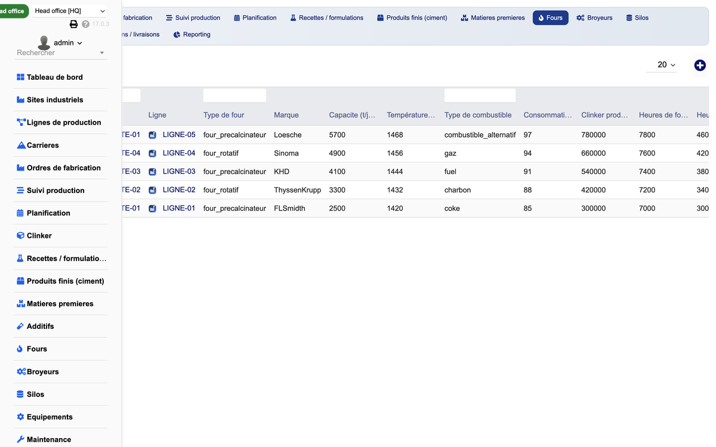Open Clinker in sidebar
The image size is (716, 447).
tap(61, 235)
